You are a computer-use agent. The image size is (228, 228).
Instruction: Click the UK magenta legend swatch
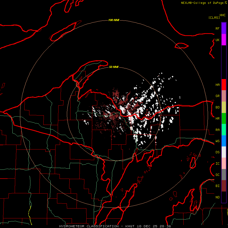224,40
